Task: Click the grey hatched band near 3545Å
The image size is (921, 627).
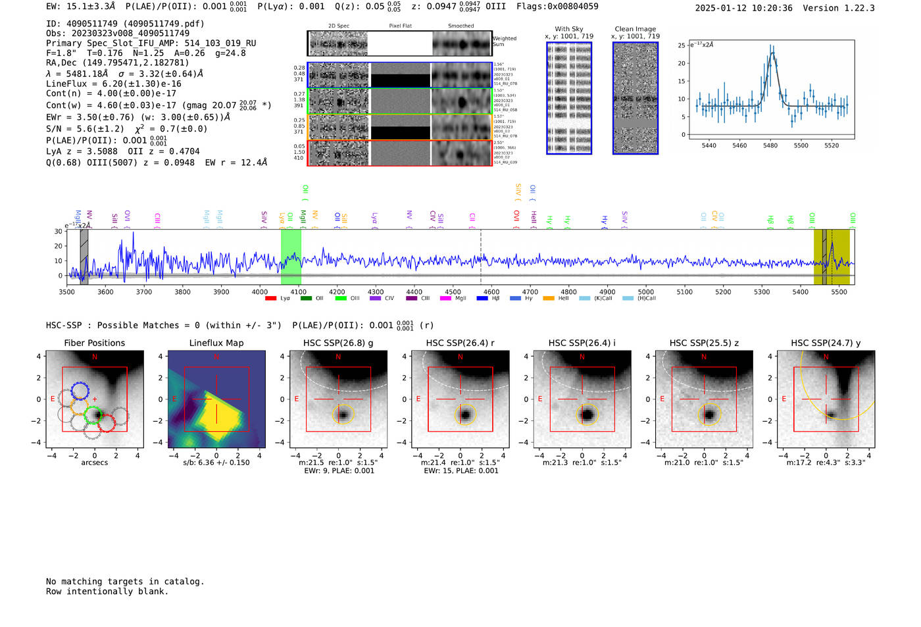Action: [x=84, y=257]
